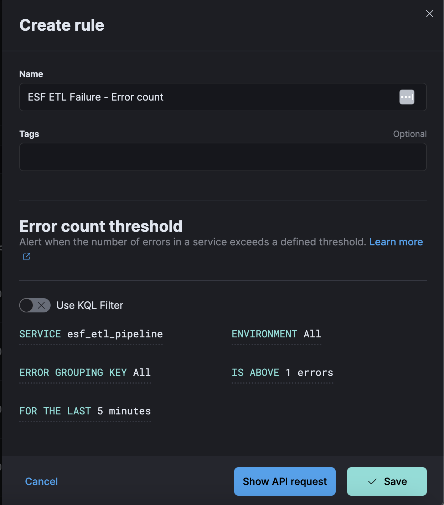Enable the Use KQL Filter switch
Screen dimensions: 444x505
tap(35, 305)
